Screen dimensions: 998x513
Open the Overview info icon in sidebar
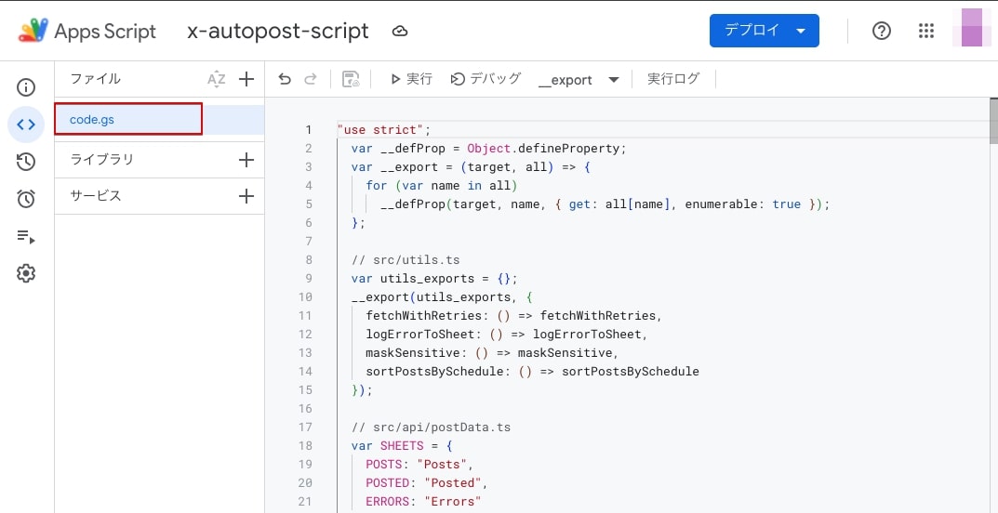(x=25, y=87)
